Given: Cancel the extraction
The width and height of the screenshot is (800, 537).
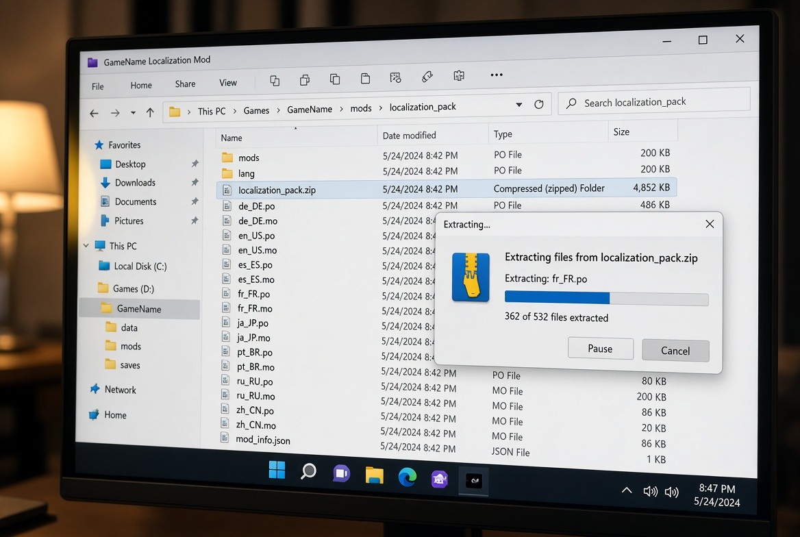Looking at the screenshot, I should point(675,351).
